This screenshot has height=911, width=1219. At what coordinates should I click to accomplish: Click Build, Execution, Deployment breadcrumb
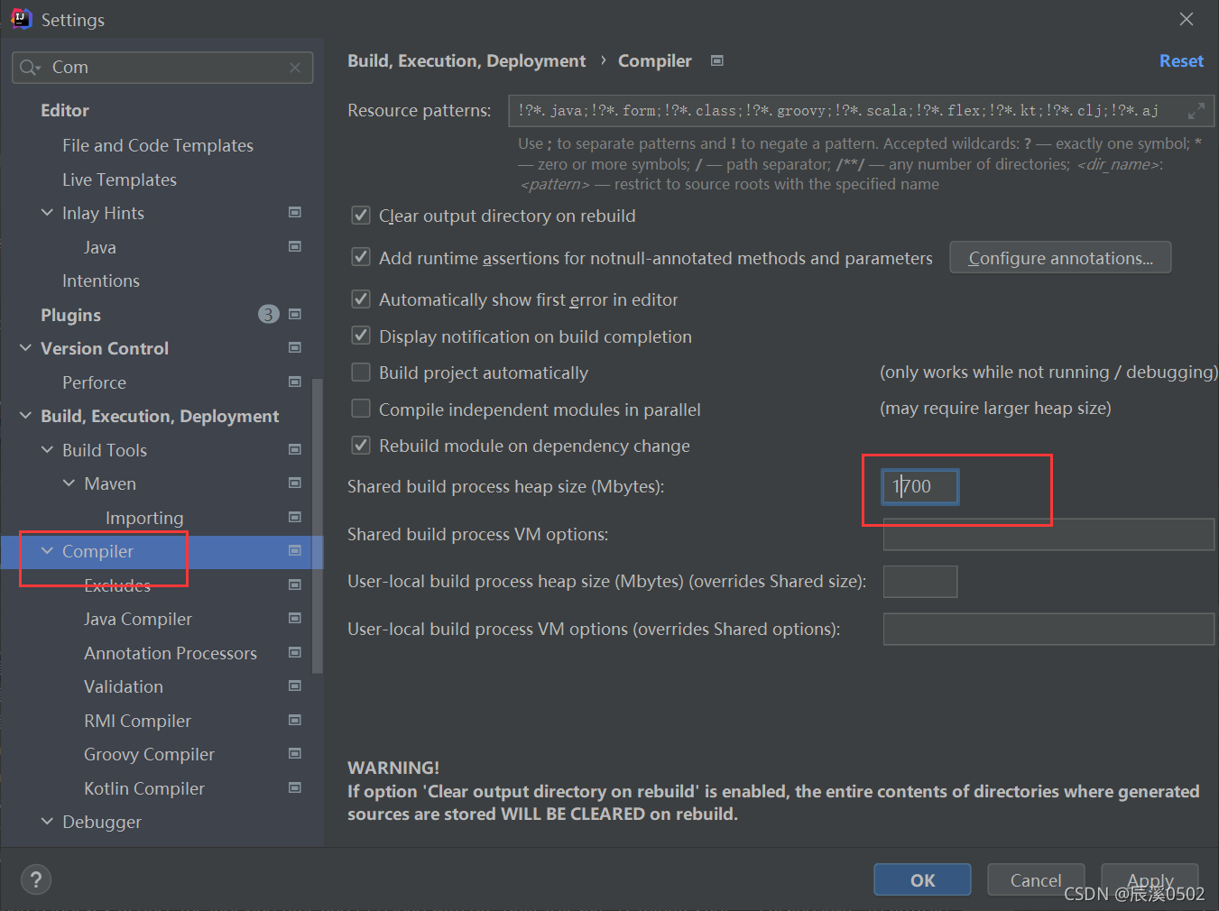click(466, 60)
